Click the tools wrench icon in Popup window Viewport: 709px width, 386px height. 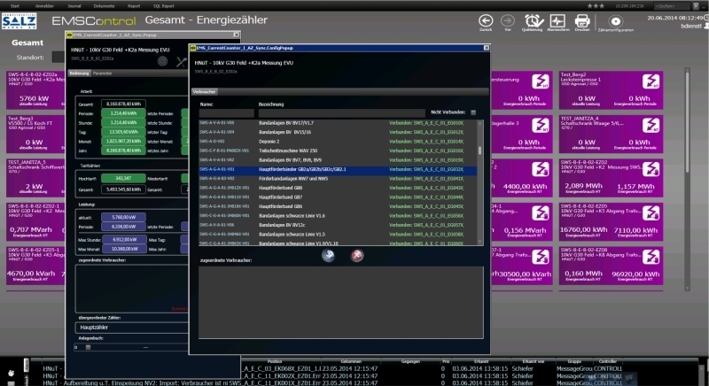pyautogui.click(x=181, y=62)
